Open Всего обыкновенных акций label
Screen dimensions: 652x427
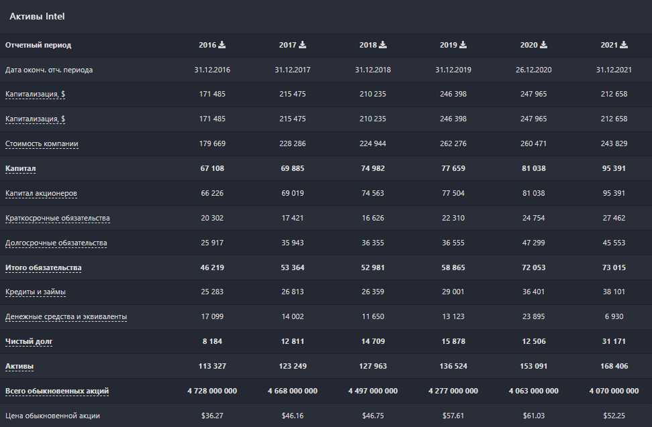(x=57, y=391)
